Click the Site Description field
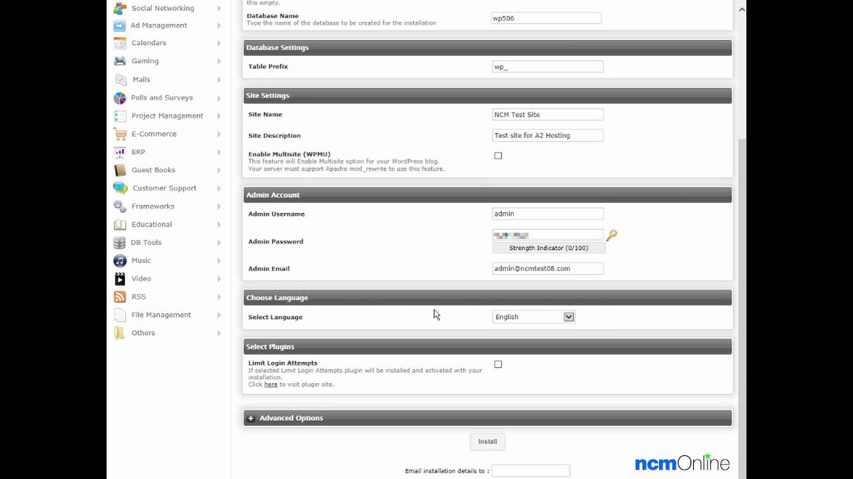This screenshot has height=479, width=853. (x=548, y=136)
